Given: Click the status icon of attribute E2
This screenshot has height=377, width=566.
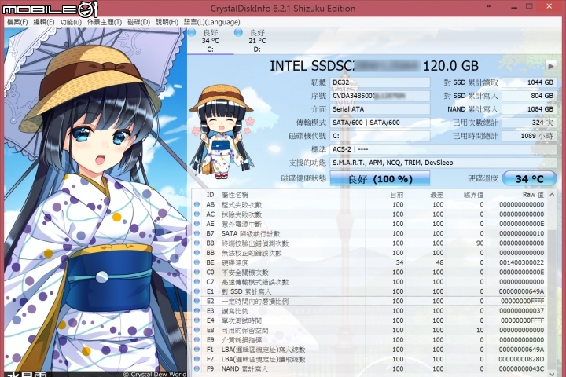Looking at the screenshot, I should 197,301.
